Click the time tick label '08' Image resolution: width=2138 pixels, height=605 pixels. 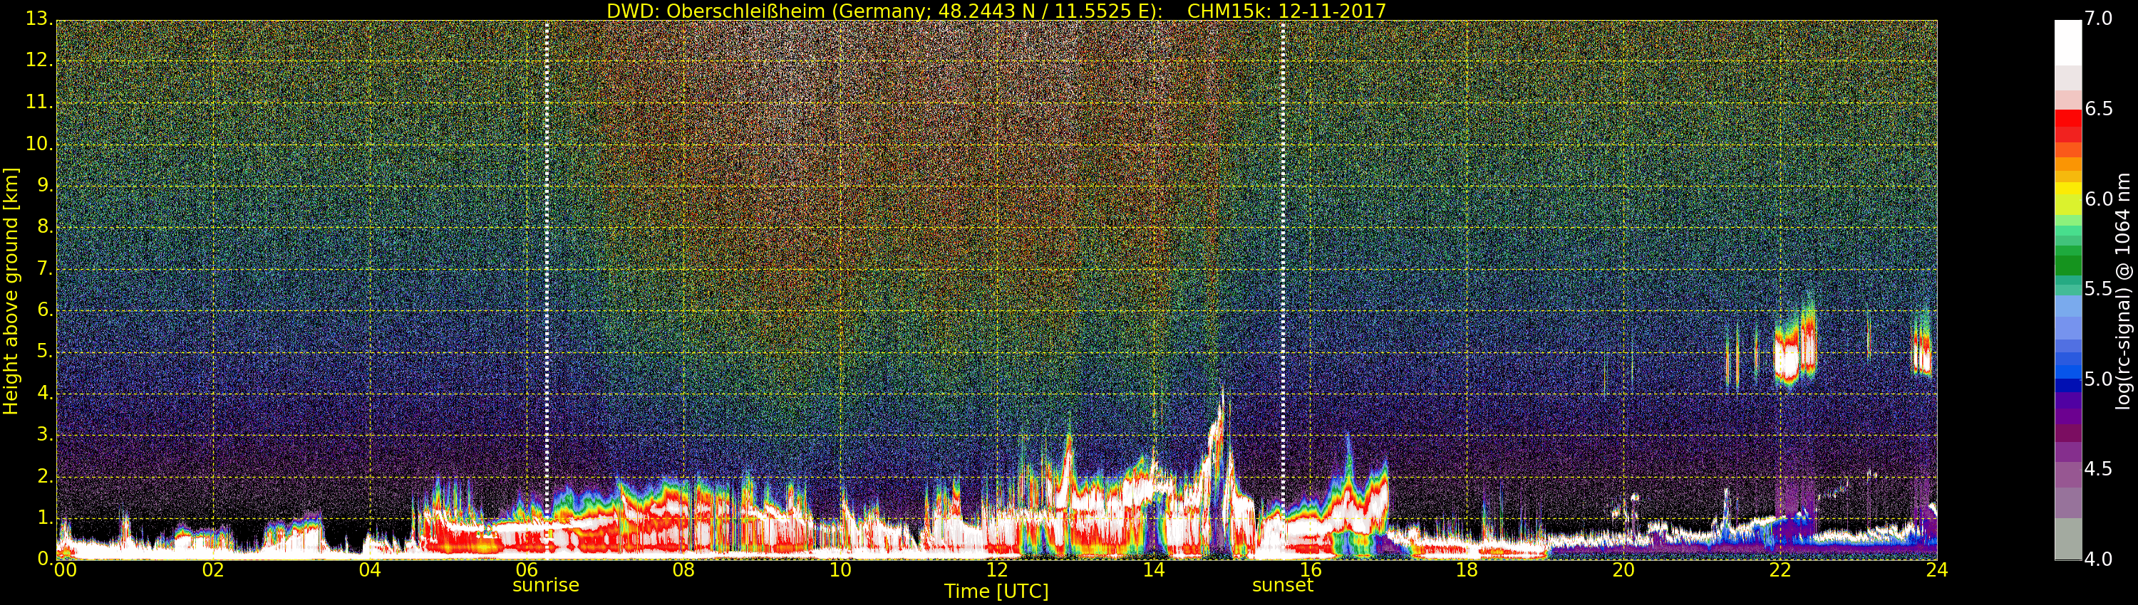tap(683, 570)
